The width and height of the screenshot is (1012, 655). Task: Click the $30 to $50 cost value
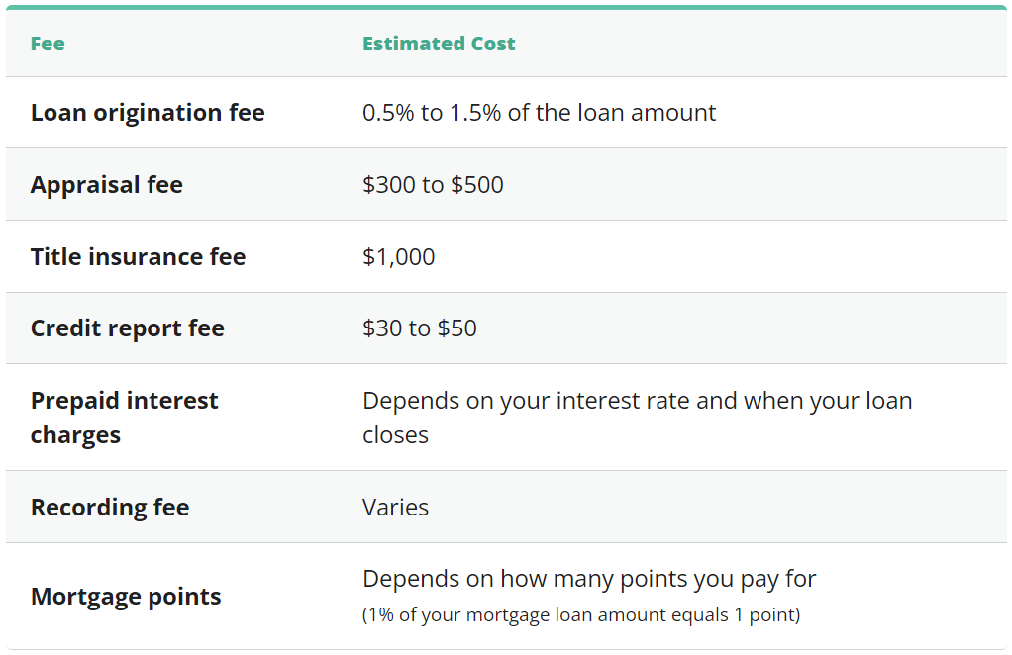coord(420,328)
